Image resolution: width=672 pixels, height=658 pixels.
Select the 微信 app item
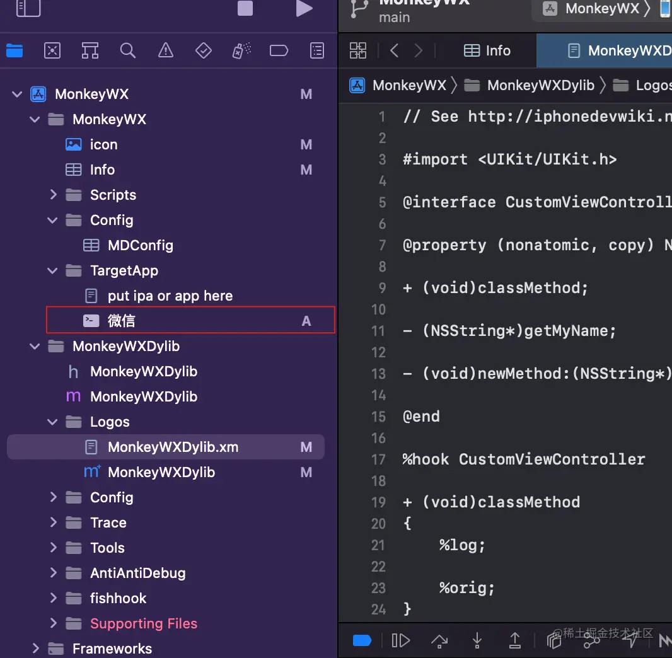click(191, 321)
